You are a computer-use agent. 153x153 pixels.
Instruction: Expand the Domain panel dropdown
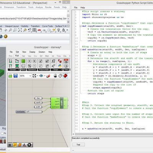pyautogui.click(x=19, y=70)
